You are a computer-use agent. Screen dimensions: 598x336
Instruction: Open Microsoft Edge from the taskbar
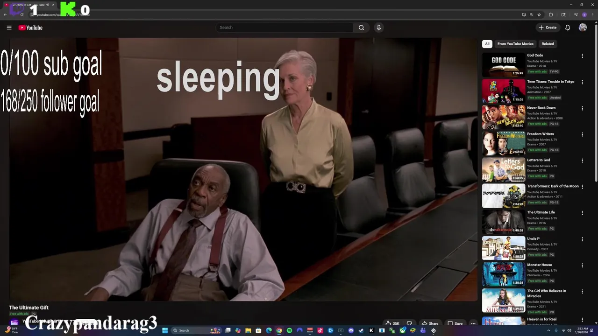pyautogui.click(x=269, y=330)
